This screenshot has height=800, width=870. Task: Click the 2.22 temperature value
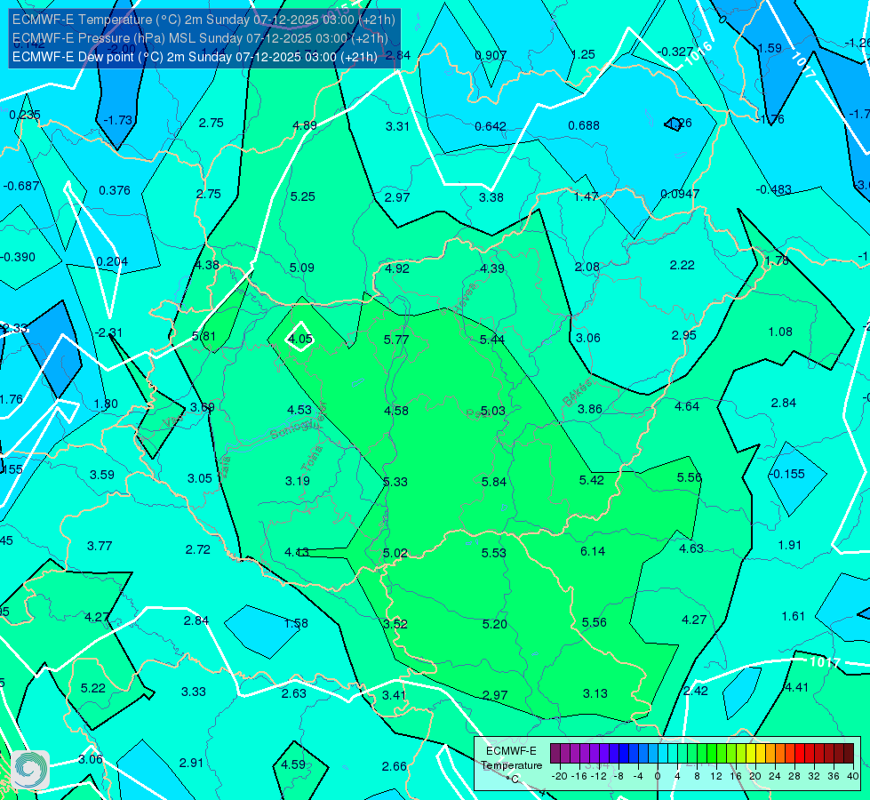tap(682, 266)
